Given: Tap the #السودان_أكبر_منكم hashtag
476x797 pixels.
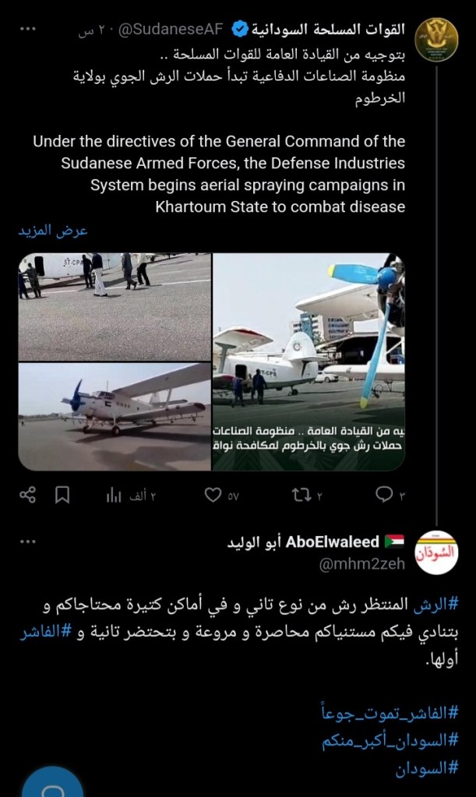Looking at the screenshot, I should [x=390, y=741].
